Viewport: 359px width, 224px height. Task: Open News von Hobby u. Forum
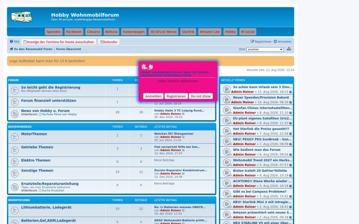coord(45,111)
